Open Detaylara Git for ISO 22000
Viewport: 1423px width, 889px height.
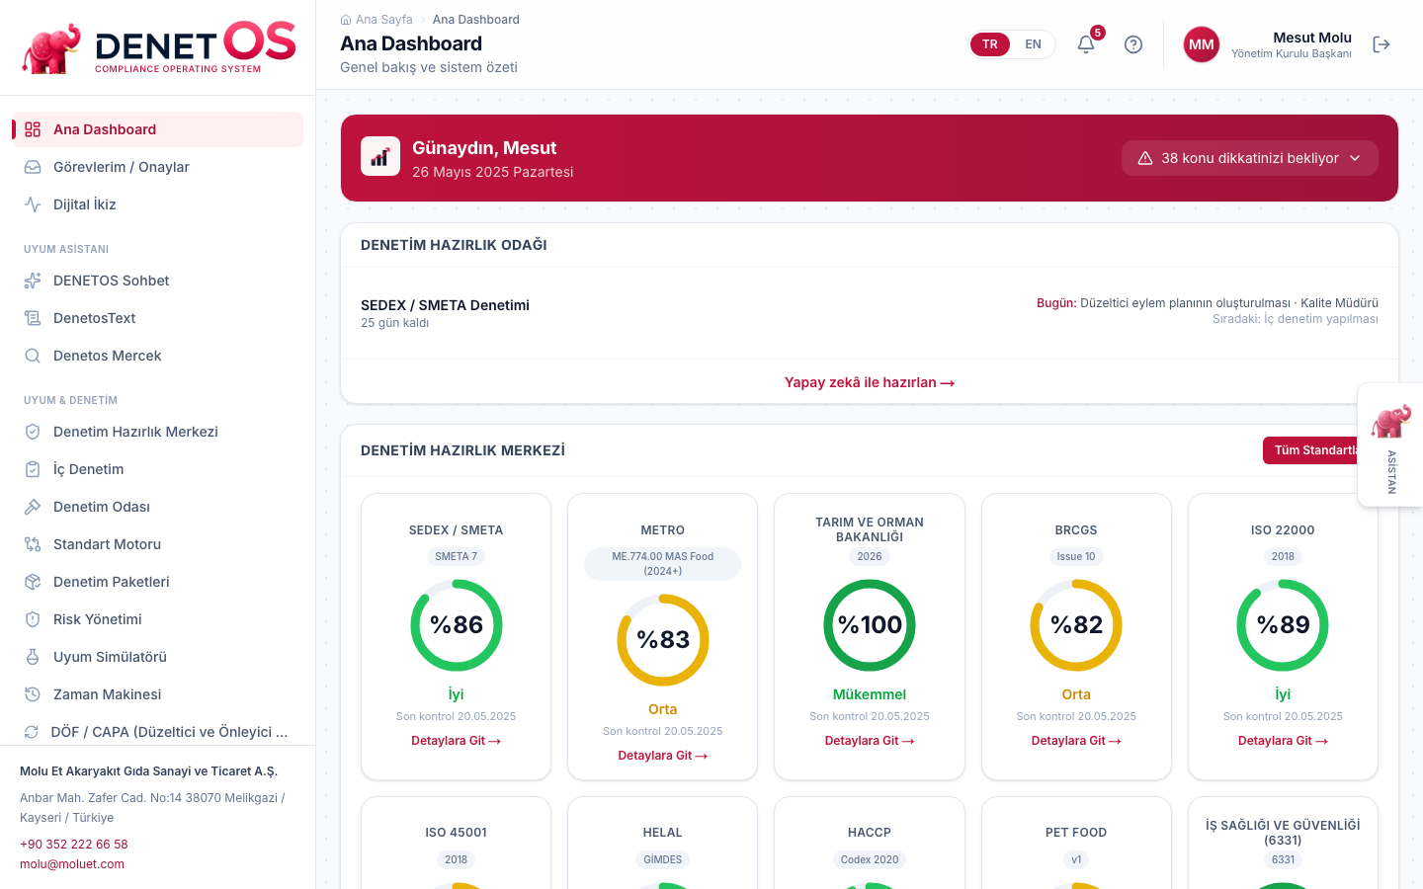(1283, 741)
